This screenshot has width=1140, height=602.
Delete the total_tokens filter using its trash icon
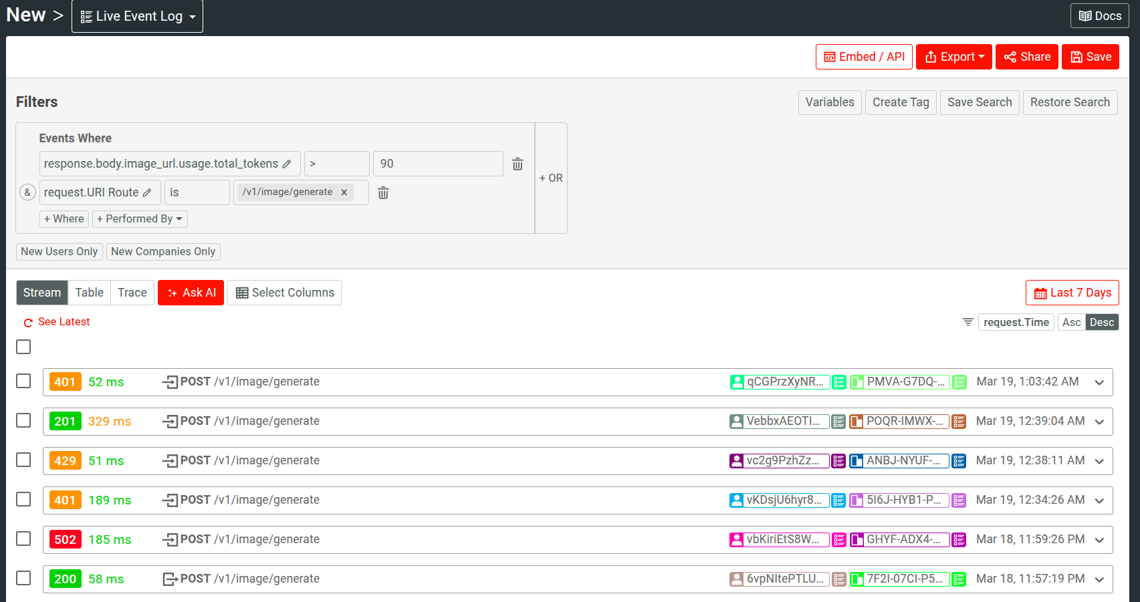point(517,163)
